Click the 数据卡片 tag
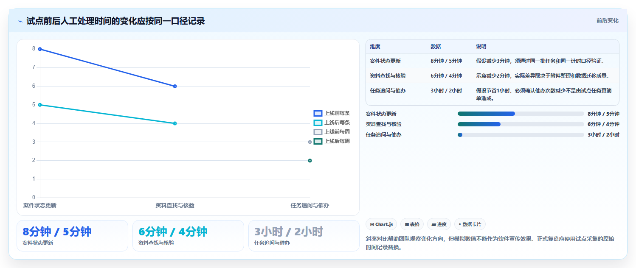The image size is (636, 268). (x=470, y=224)
